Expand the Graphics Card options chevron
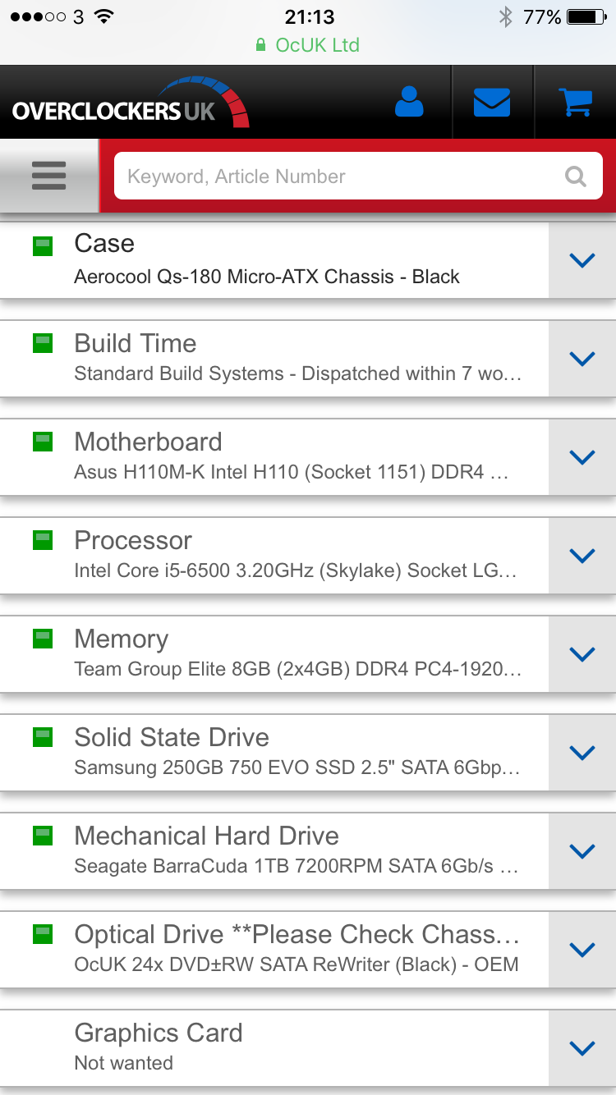 582,1048
